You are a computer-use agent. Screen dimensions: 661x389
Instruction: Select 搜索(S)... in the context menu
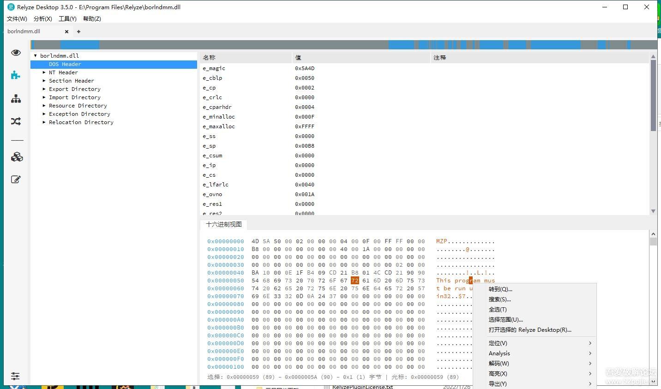[x=499, y=299]
